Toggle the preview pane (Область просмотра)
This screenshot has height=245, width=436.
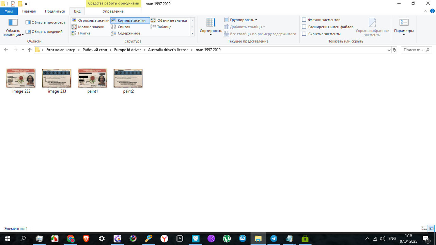tap(45, 22)
